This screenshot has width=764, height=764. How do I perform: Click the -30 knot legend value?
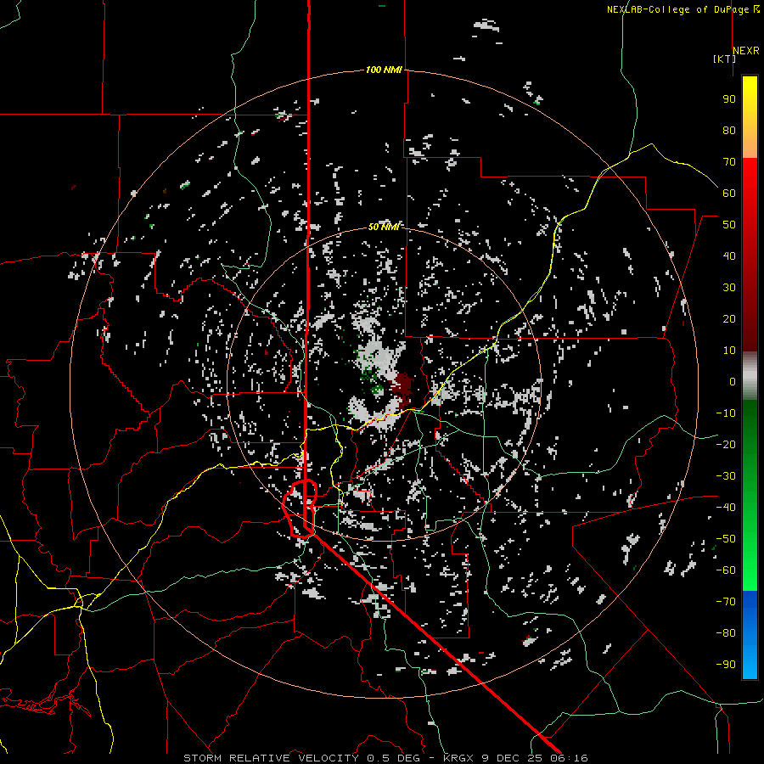click(x=726, y=476)
